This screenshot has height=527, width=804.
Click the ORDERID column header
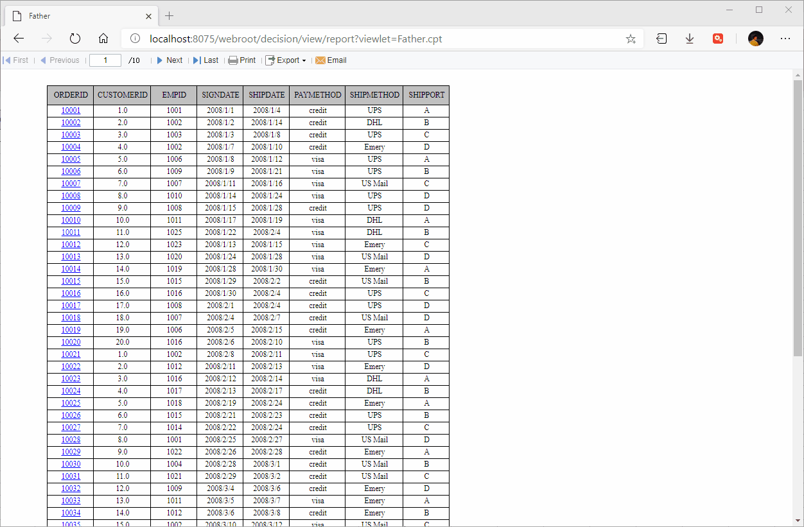coord(71,95)
